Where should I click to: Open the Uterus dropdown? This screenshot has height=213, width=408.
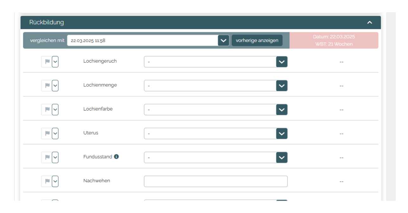(282, 133)
